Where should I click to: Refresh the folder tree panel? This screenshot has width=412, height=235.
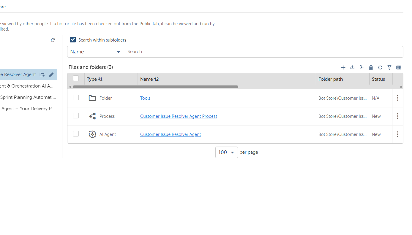click(x=53, y=40)
